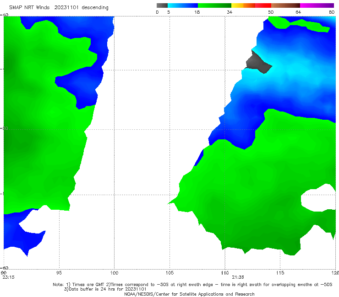Click the colorbar label '18'
The image size is (339, 297).
coord(197,12)
